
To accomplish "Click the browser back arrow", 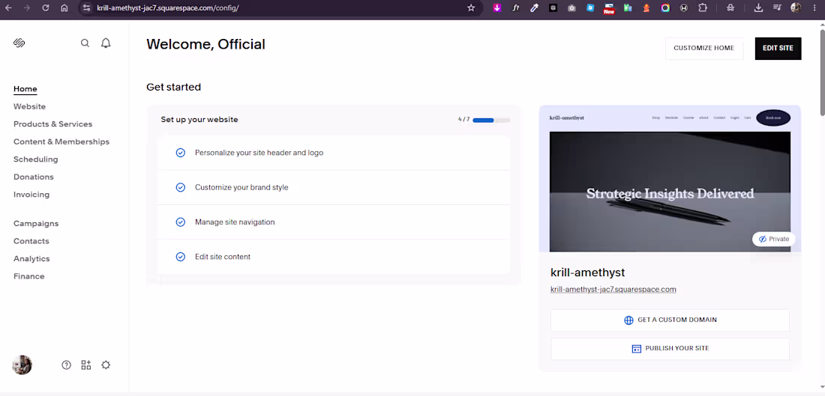I will click(8, 8).
